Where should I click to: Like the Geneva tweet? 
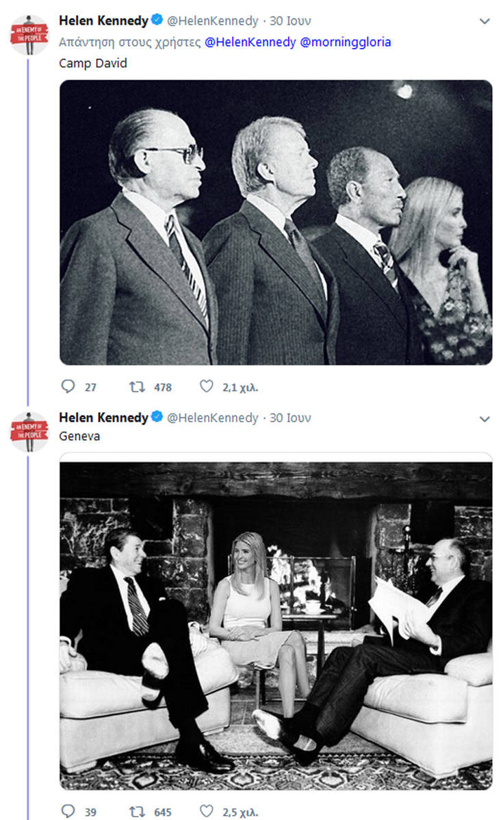click(x=207, y=812)
